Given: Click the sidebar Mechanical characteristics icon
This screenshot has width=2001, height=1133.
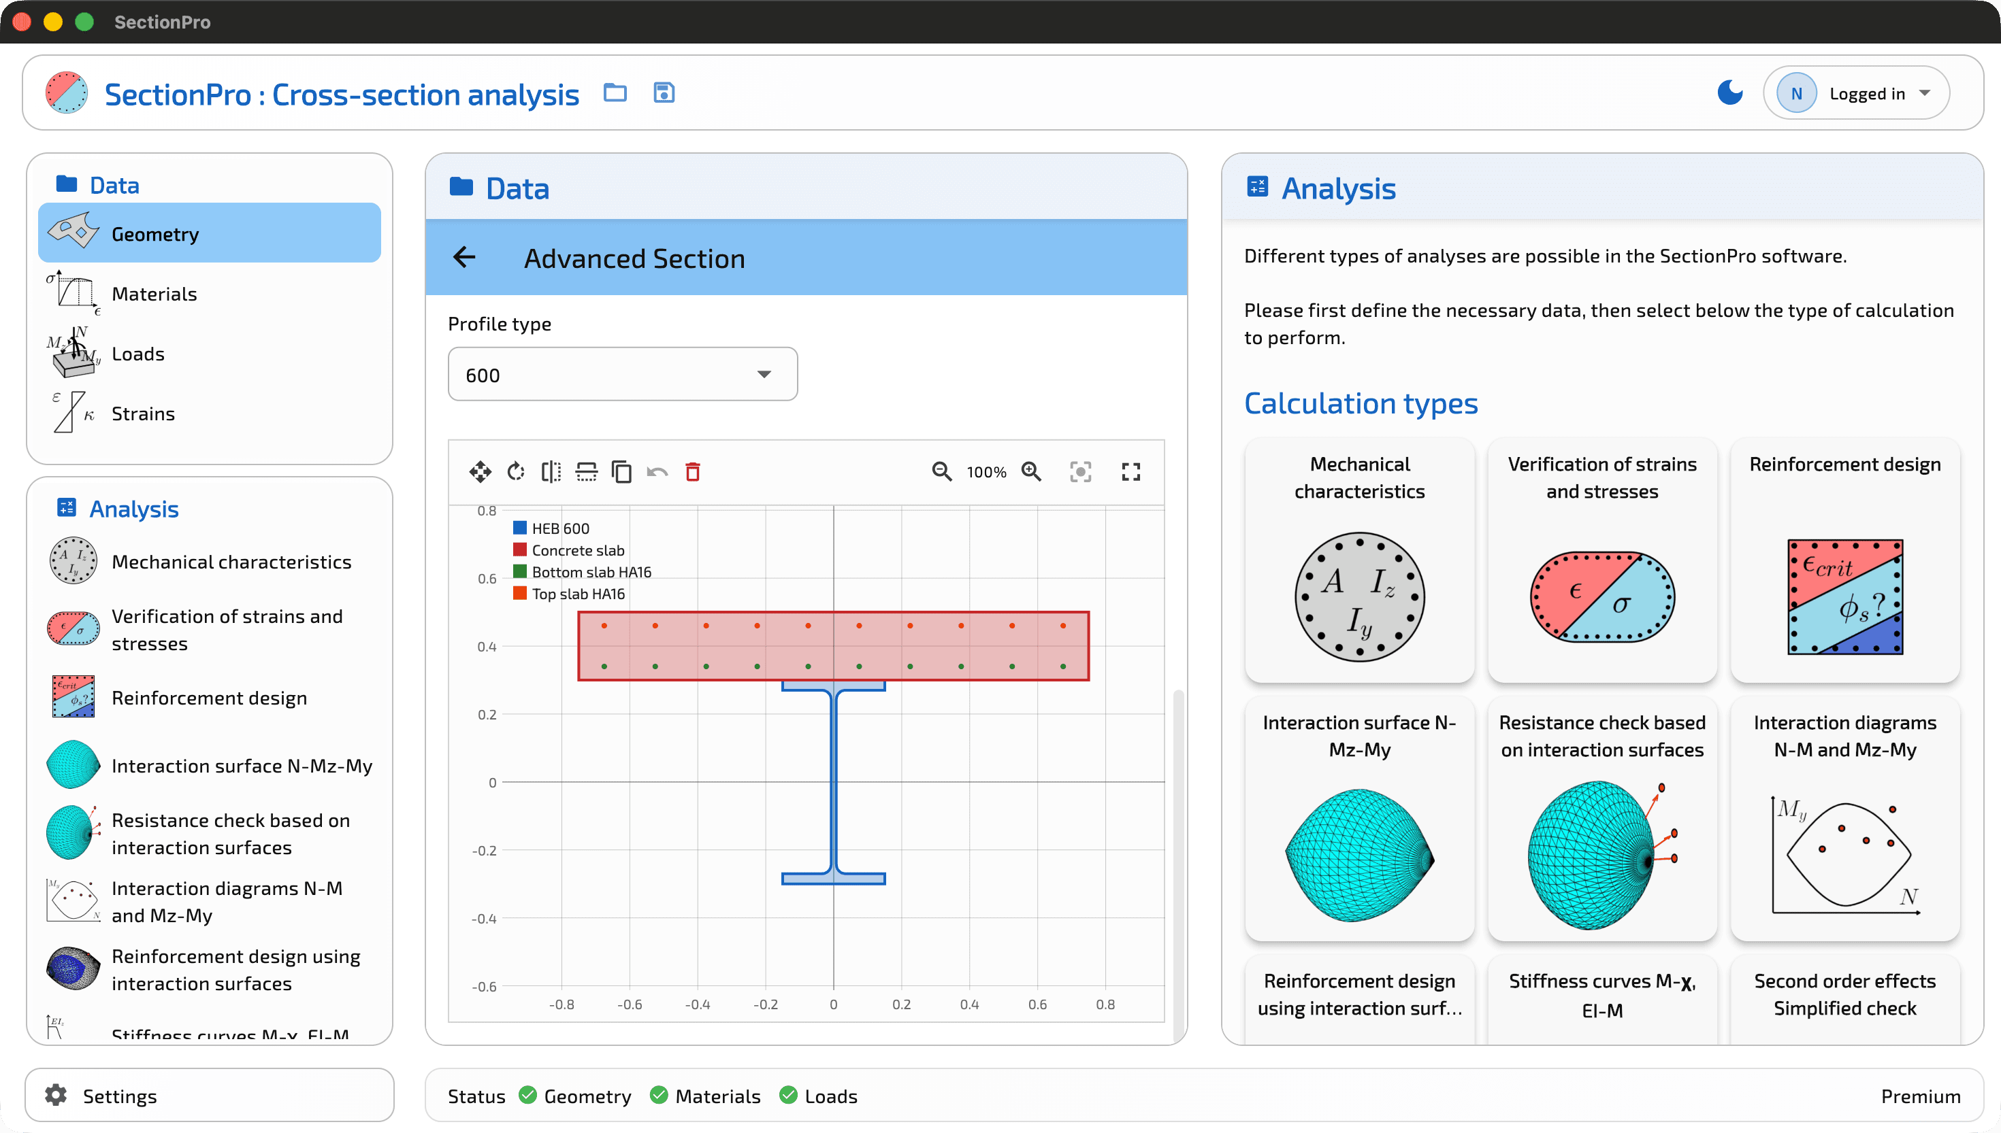Looking at the screenshot, I should pos(74,560).
